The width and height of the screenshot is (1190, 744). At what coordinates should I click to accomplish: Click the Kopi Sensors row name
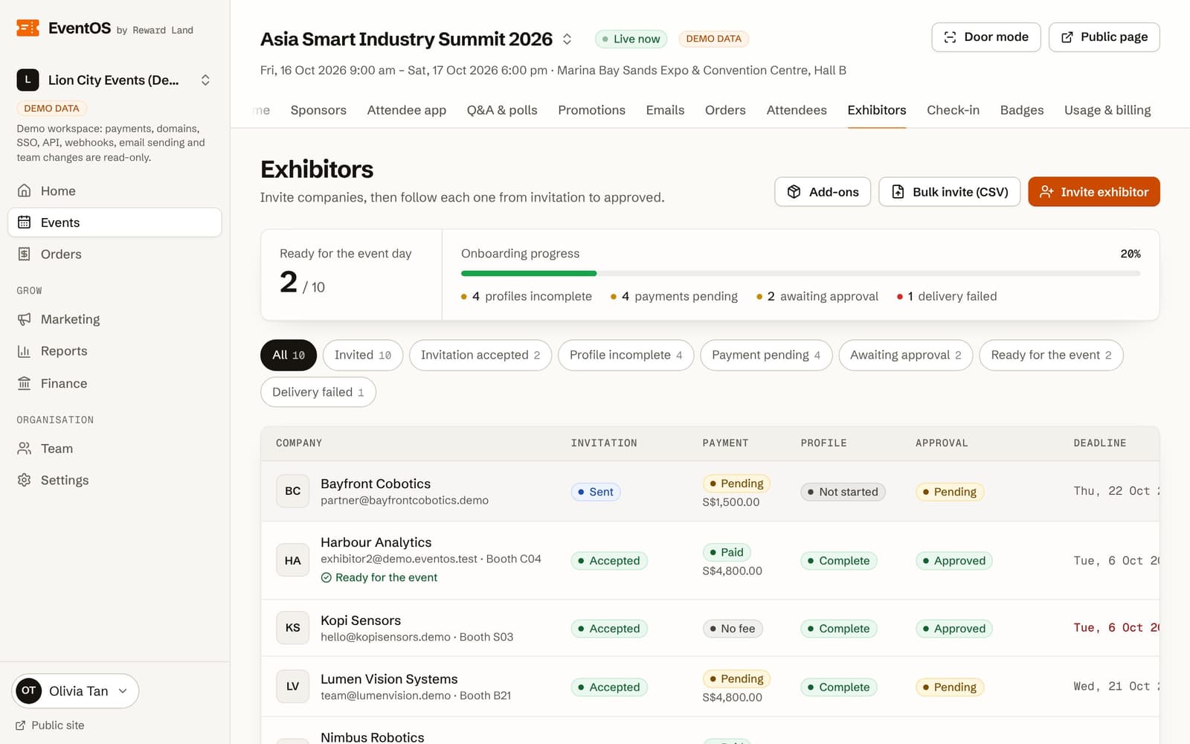pos(361,621)
